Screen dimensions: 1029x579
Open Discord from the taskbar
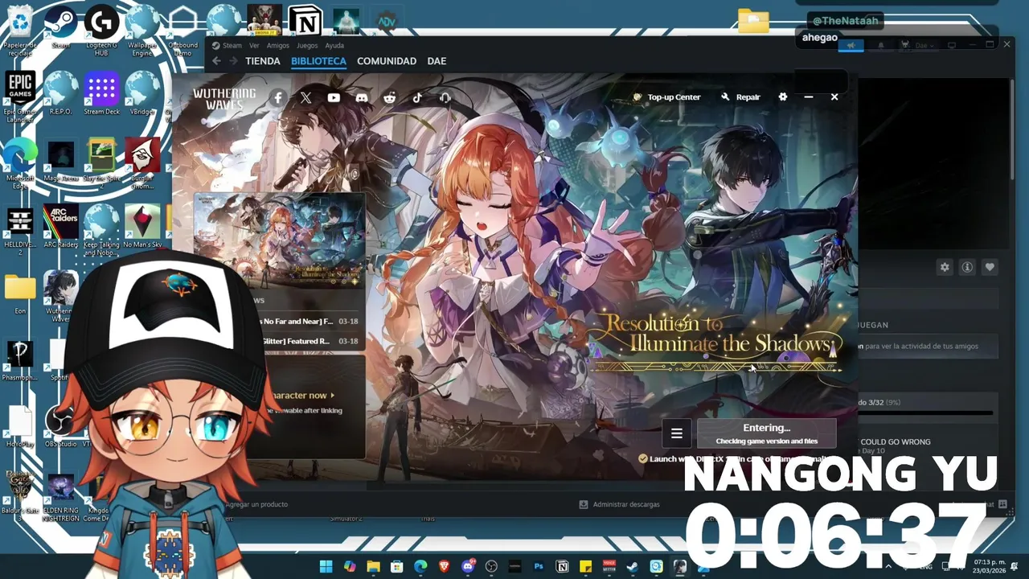pyautogui.click(x=468, y=567)
